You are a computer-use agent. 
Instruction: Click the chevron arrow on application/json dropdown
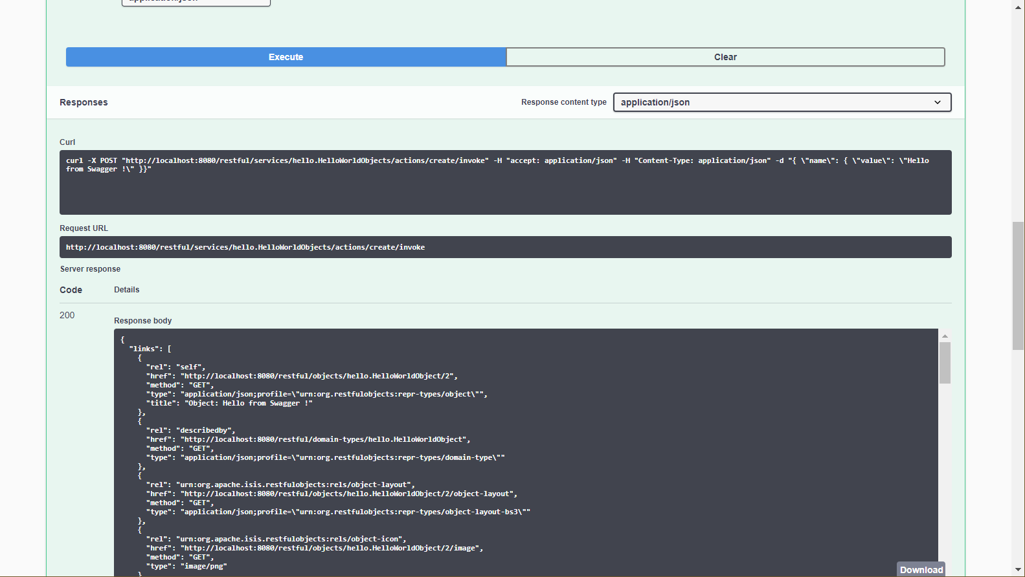tap(937, 102)
